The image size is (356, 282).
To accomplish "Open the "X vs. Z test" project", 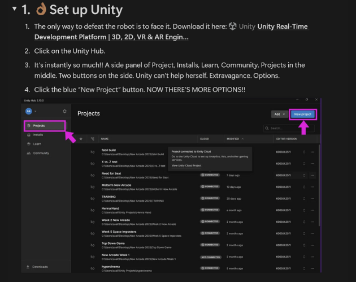I will click(110, 162).
